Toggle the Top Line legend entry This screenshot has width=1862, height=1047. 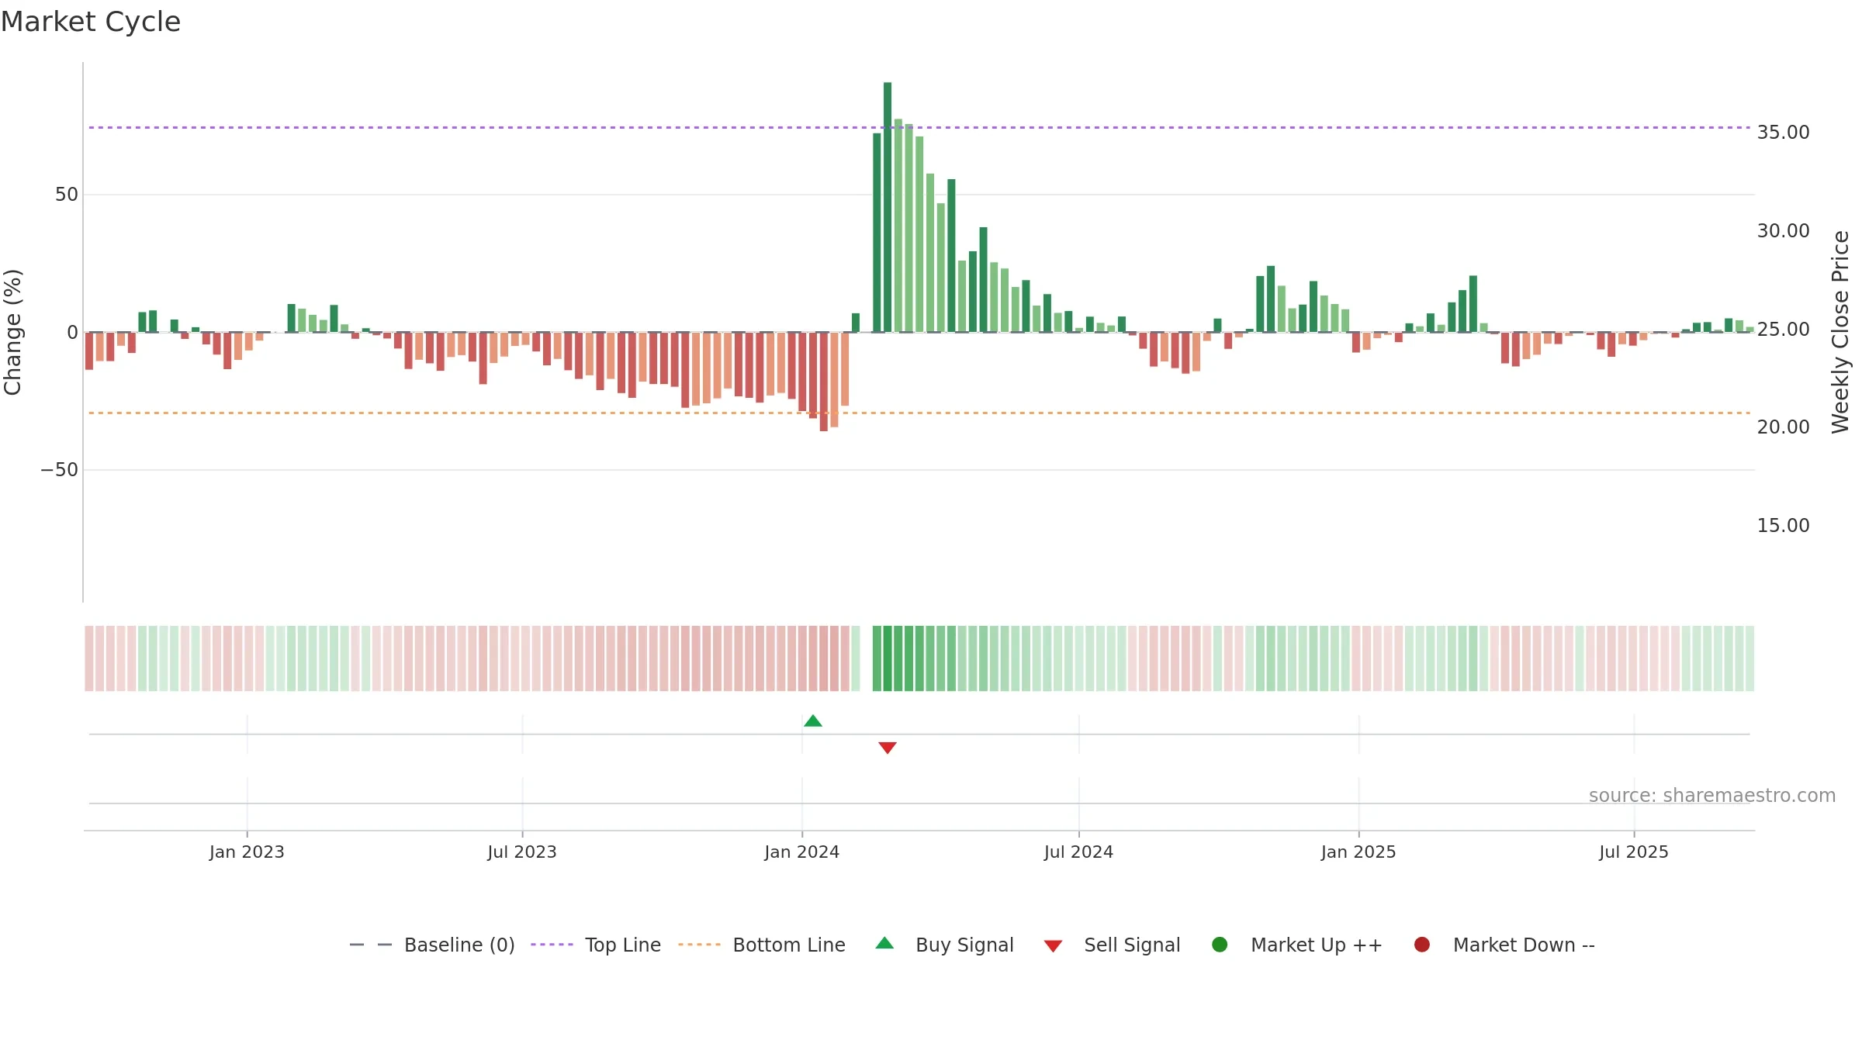596,945
